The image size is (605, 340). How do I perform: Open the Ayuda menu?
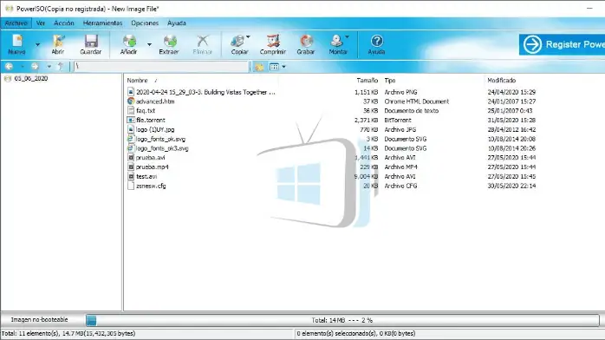pos(177,23)
